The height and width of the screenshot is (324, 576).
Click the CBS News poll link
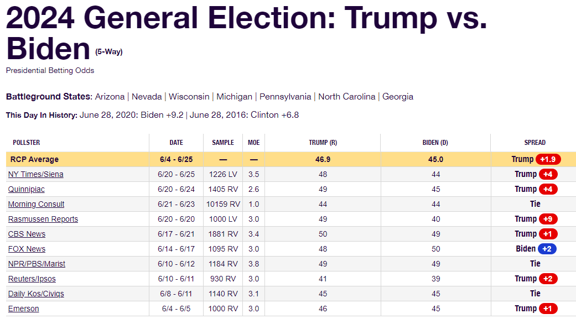[x=27, y=234]
